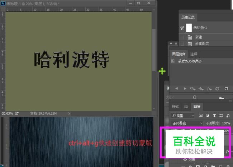233x167 pixels.
Task: Create new group folder icon at bottom
Action: [213, 166]
